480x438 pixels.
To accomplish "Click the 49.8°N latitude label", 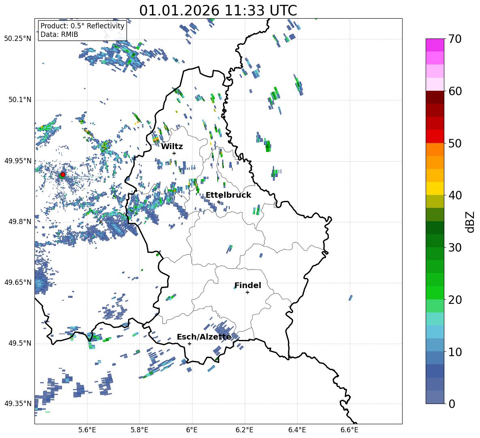I will (x=19, y=222).
